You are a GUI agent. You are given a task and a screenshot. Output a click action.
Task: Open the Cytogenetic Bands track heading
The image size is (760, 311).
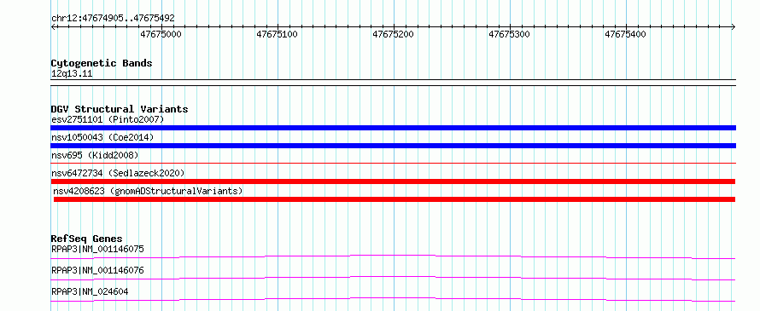(x=102, y=63)
